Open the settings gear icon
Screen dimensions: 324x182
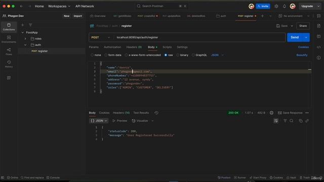276,6
